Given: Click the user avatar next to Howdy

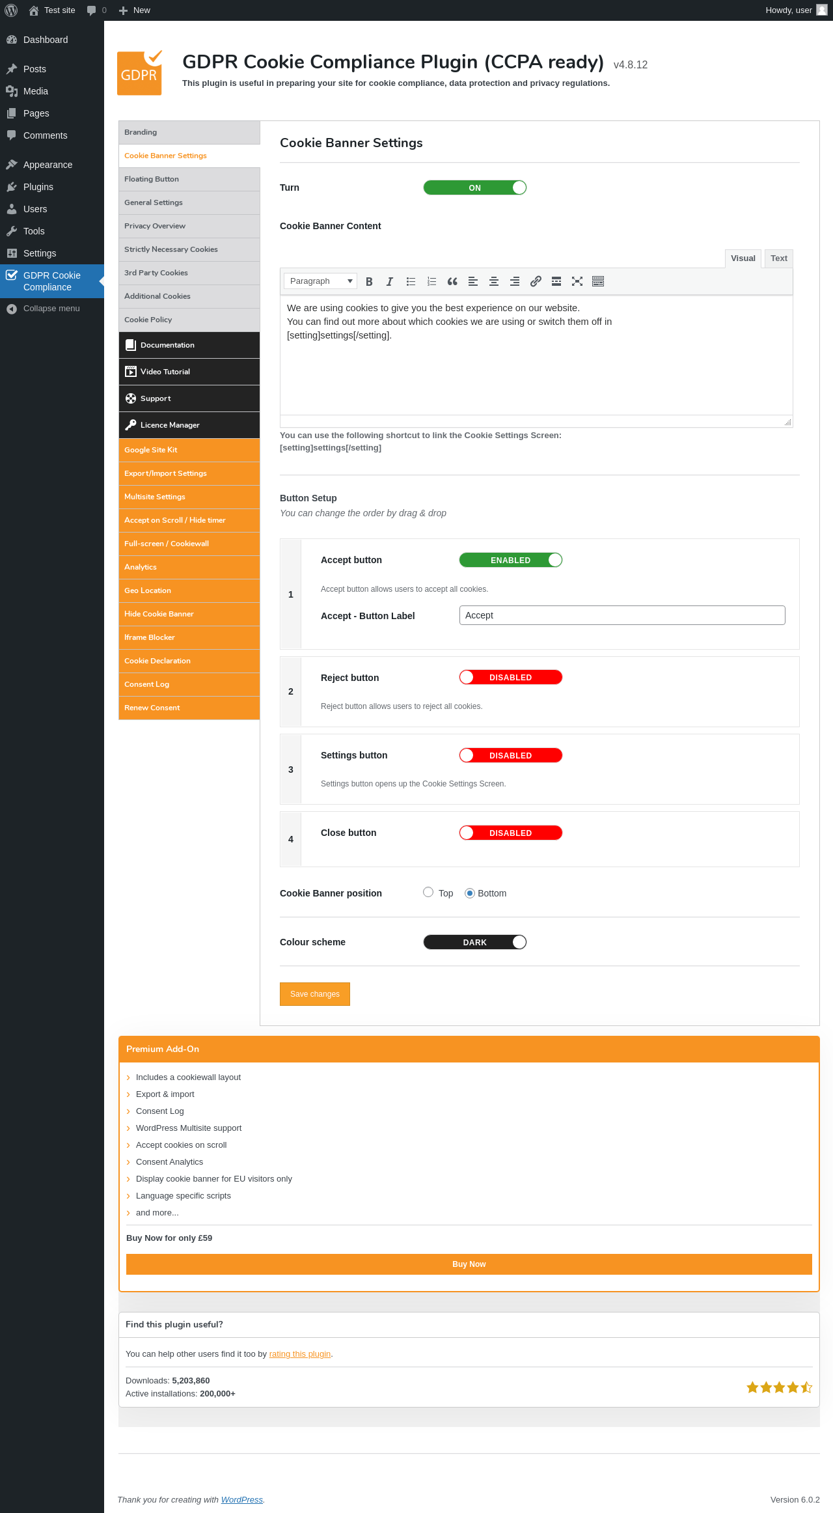Looking at the screenshot, I should tap(822, 10).
